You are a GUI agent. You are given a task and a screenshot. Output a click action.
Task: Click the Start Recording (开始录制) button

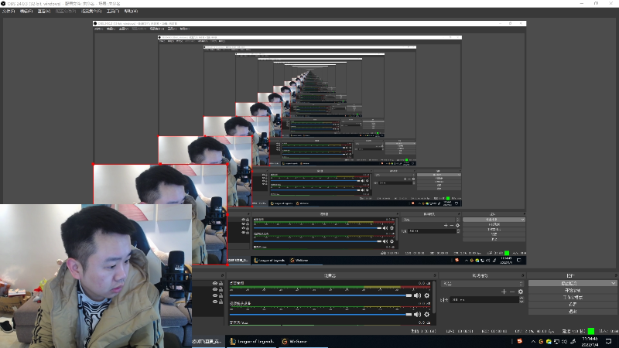pyautogui.click(x=573, y=291)
